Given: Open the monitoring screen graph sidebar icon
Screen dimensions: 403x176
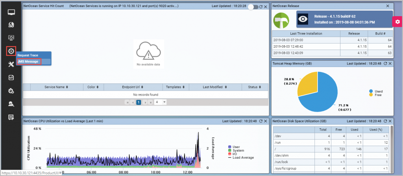Looking at the screenshot, I should [11, 38].
